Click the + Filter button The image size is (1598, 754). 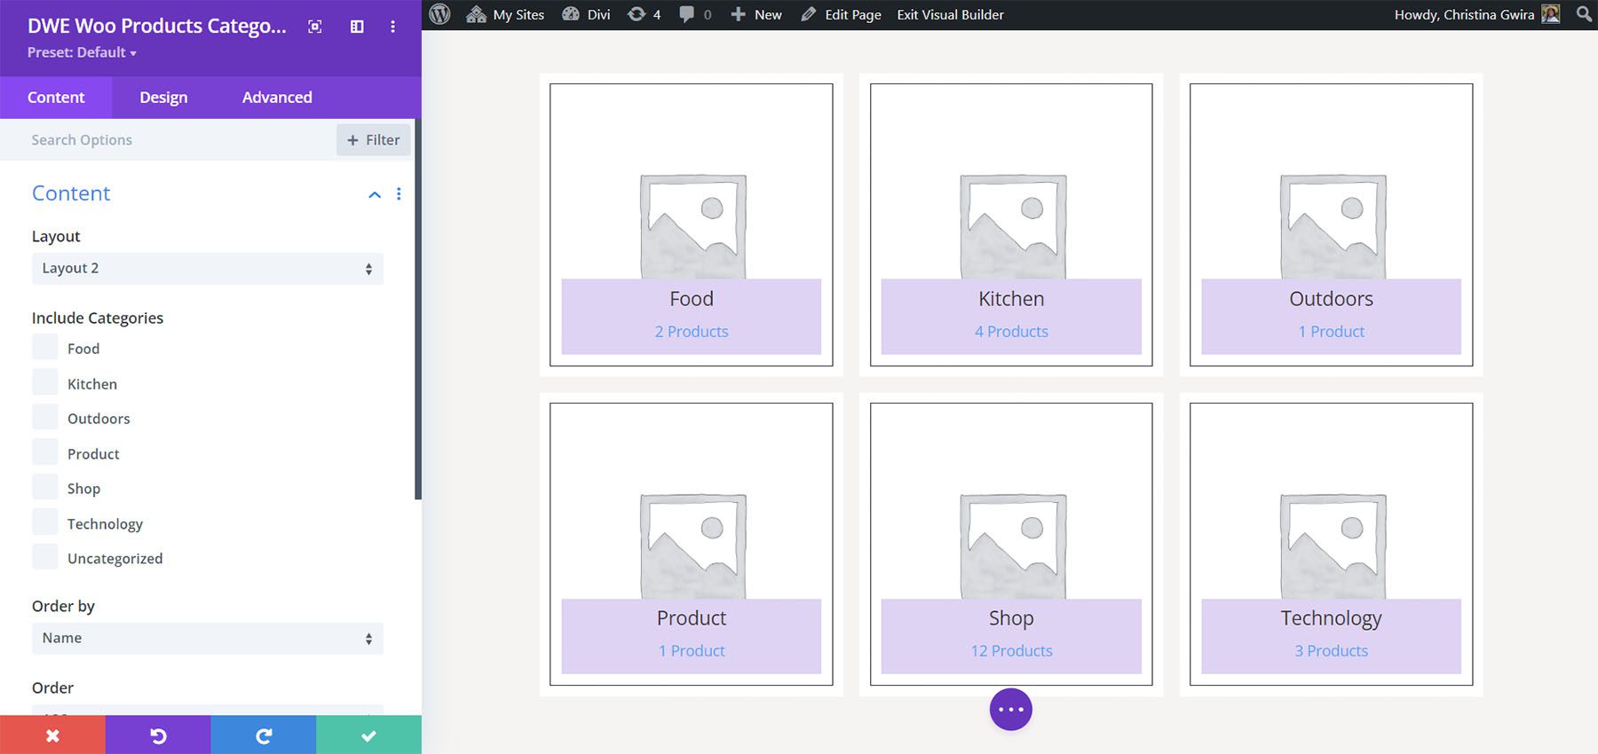tap(373, 140)
